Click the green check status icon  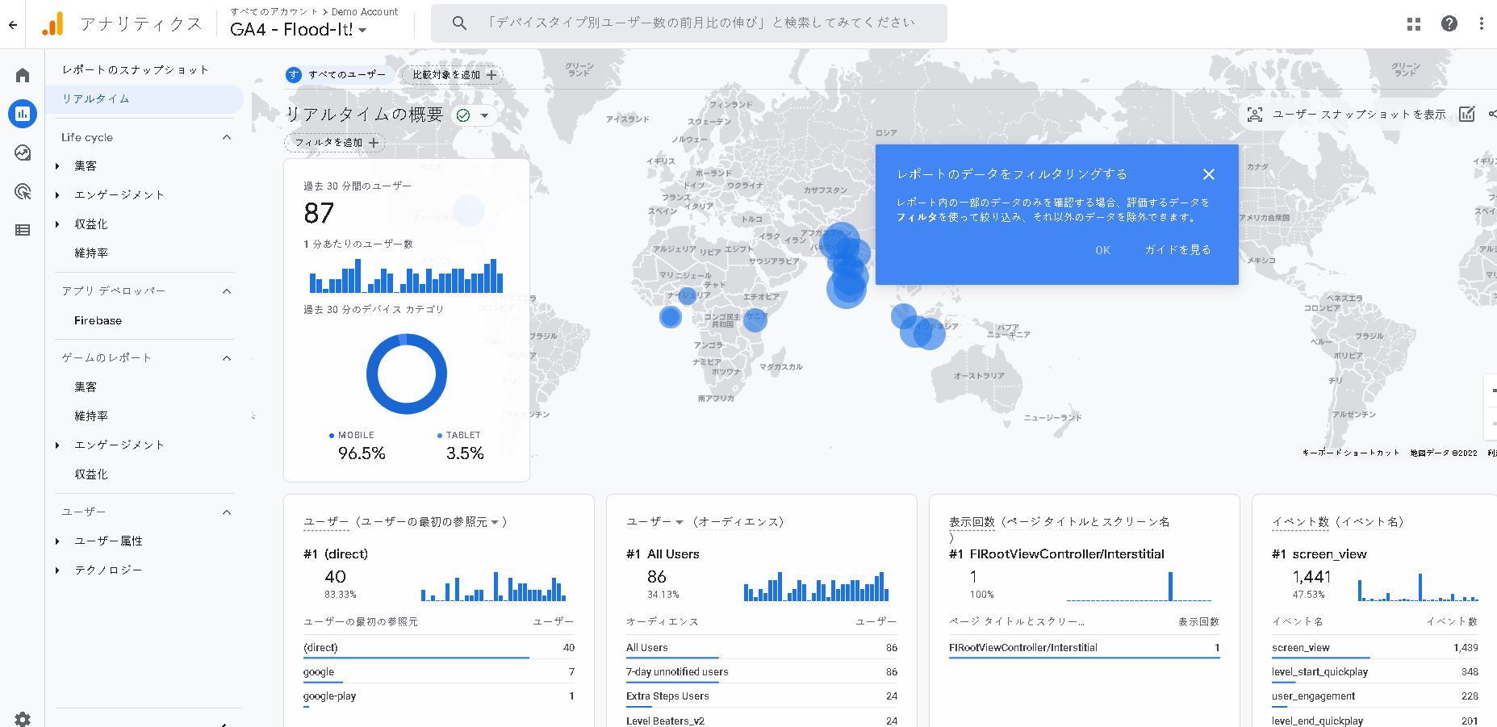click(x=463, y=115)
